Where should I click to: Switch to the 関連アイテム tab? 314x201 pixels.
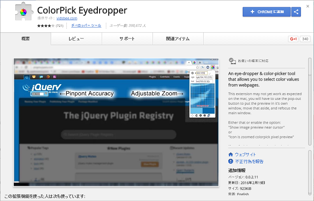(x=178, y=39)
